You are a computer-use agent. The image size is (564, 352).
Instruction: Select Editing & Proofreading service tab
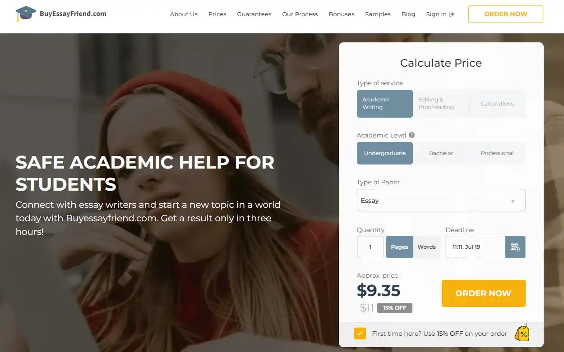click(441, 104)
